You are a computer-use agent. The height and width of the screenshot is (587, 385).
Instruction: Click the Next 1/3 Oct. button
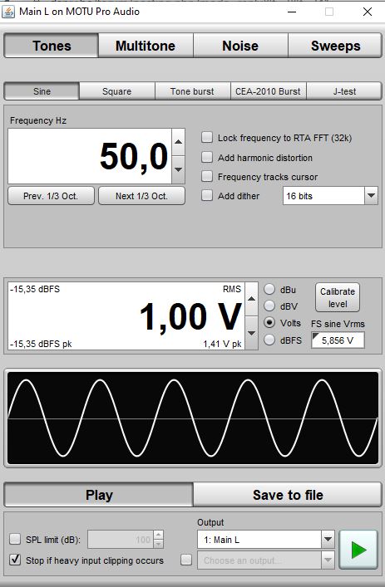(x=141, y=196)
